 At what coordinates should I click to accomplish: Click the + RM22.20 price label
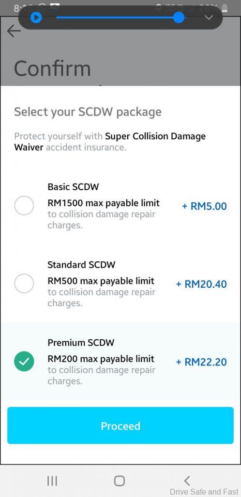click(201, 362)
